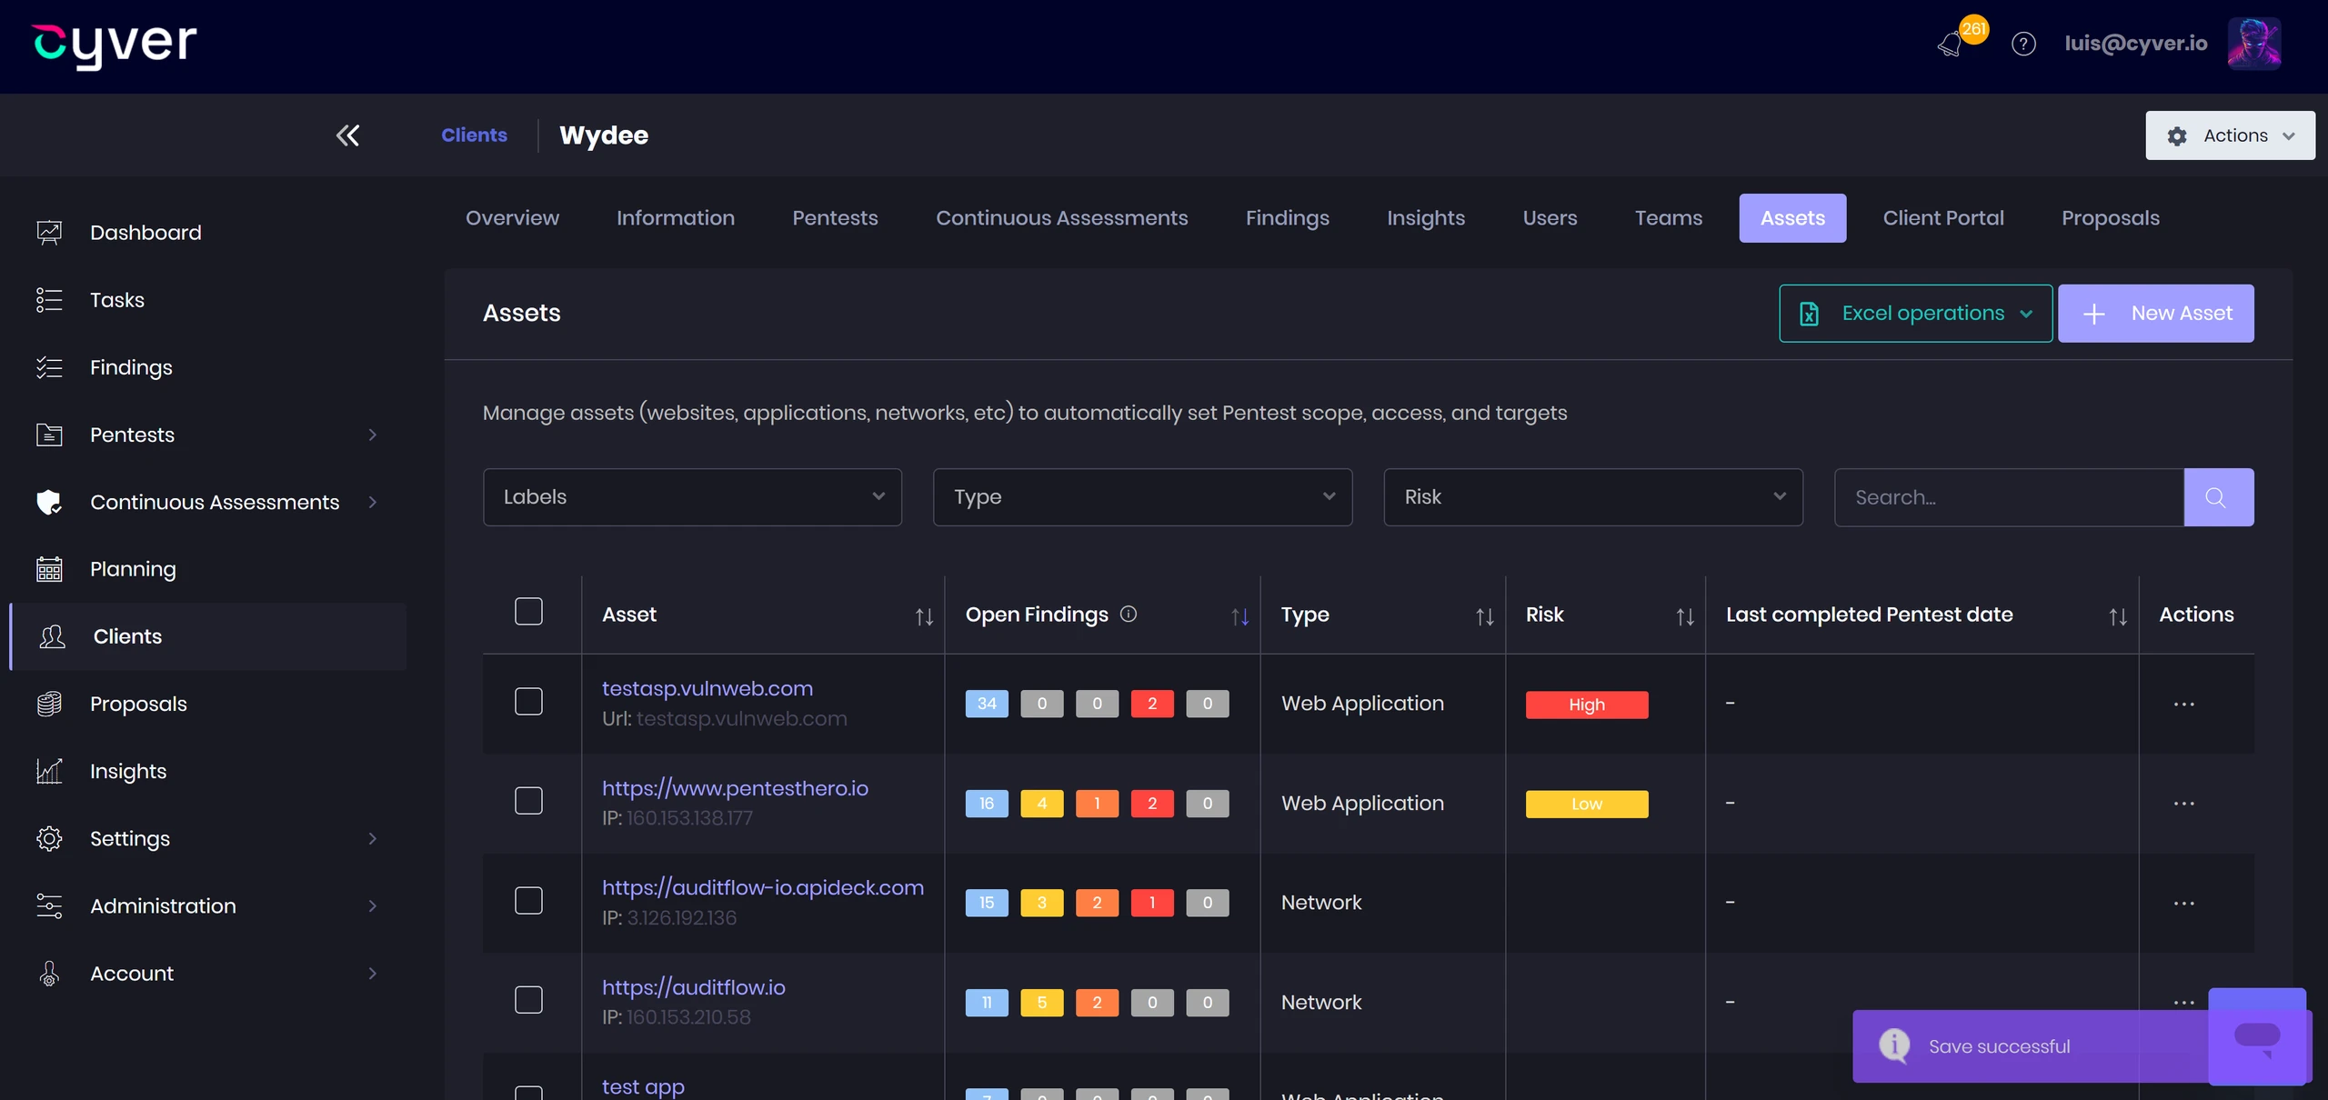Screen dimensions: 2328x1100
Task: Open the Actions dropdown menu
Action: tap(2230, 135)
